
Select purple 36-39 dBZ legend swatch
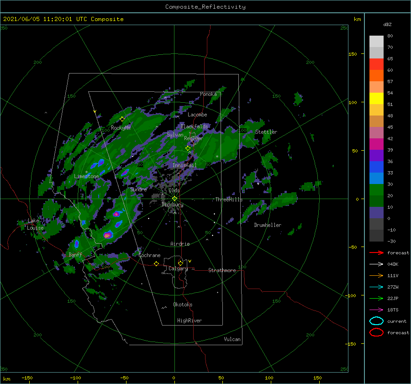pos(376,156)
